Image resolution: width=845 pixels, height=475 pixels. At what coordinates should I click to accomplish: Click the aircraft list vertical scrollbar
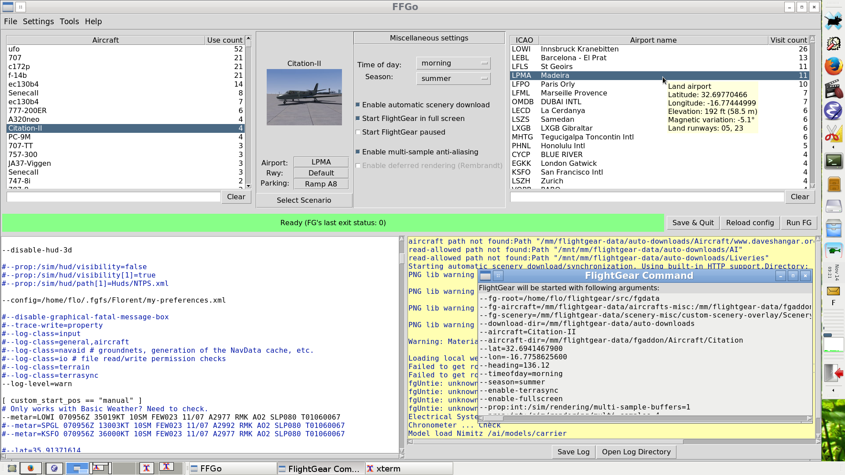point(249,112)
